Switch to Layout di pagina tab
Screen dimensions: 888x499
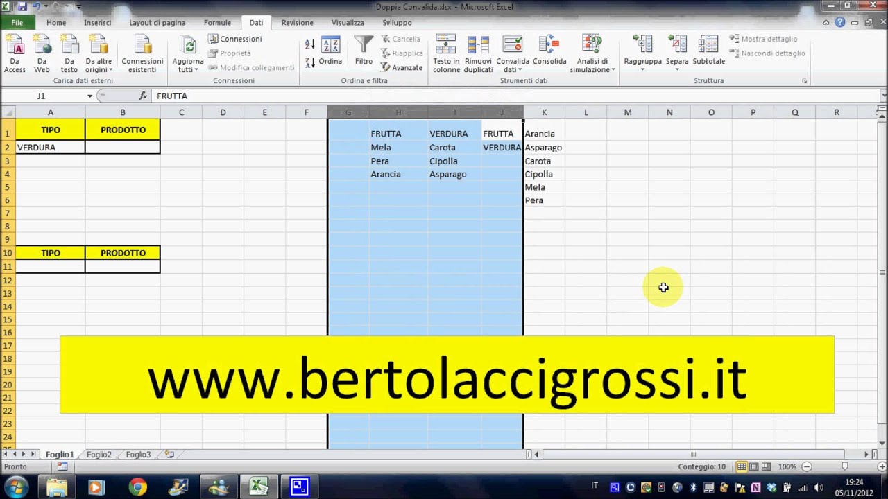click(157, 22)
